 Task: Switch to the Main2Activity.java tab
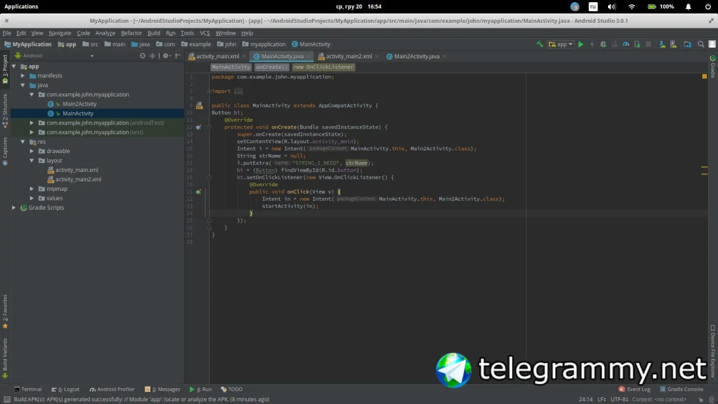click(x=416, y=56)
